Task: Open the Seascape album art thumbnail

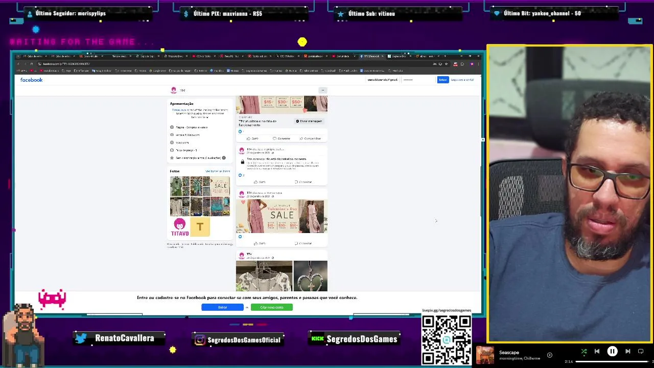Action: tap(485, 355)
